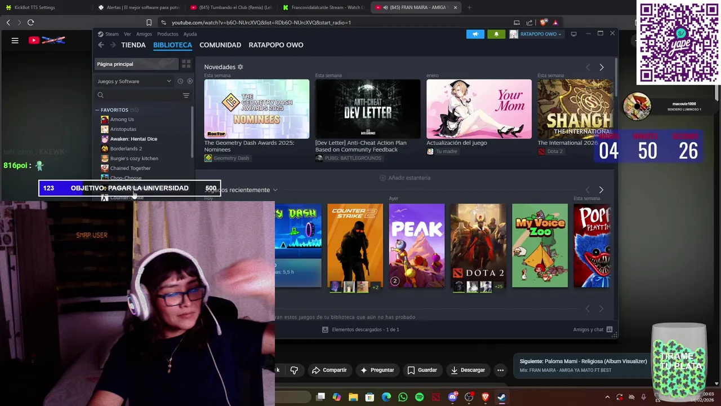Bookmark page in browser address bar
This screenshot has width=721, height=406.
(149, 23)
